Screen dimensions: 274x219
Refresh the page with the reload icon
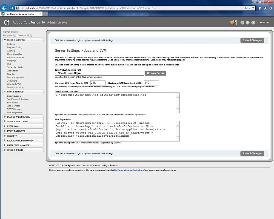tap(253, 8)
